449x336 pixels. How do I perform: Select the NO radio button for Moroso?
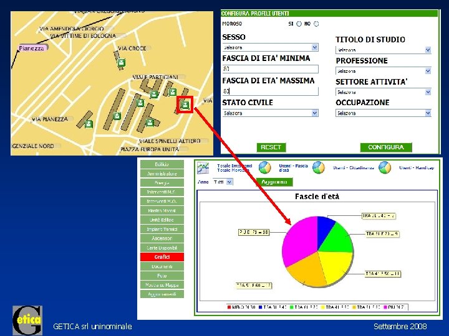[316, 24]
